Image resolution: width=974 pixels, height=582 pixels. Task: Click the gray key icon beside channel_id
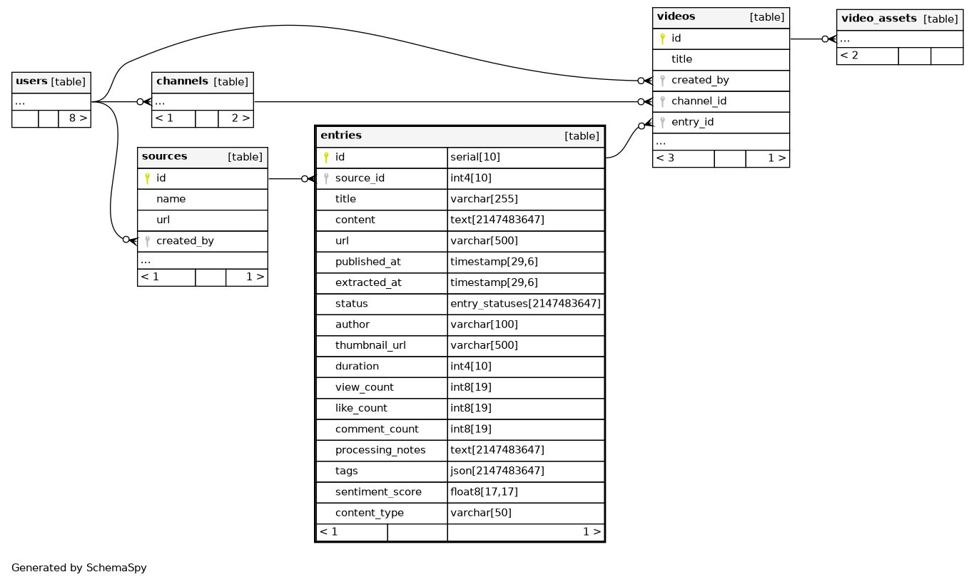[x=662, y=101]
